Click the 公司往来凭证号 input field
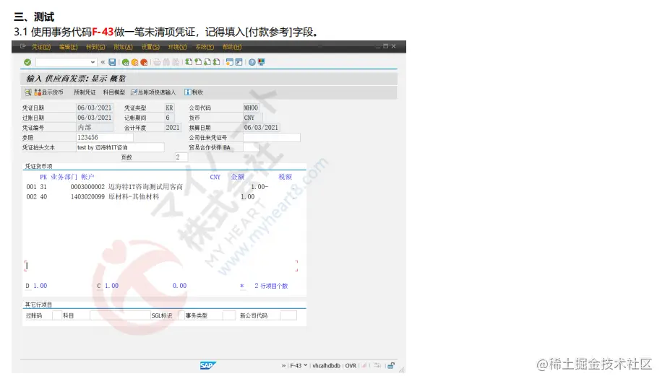This screenshot has height=384, width=665. coord(272,138)
